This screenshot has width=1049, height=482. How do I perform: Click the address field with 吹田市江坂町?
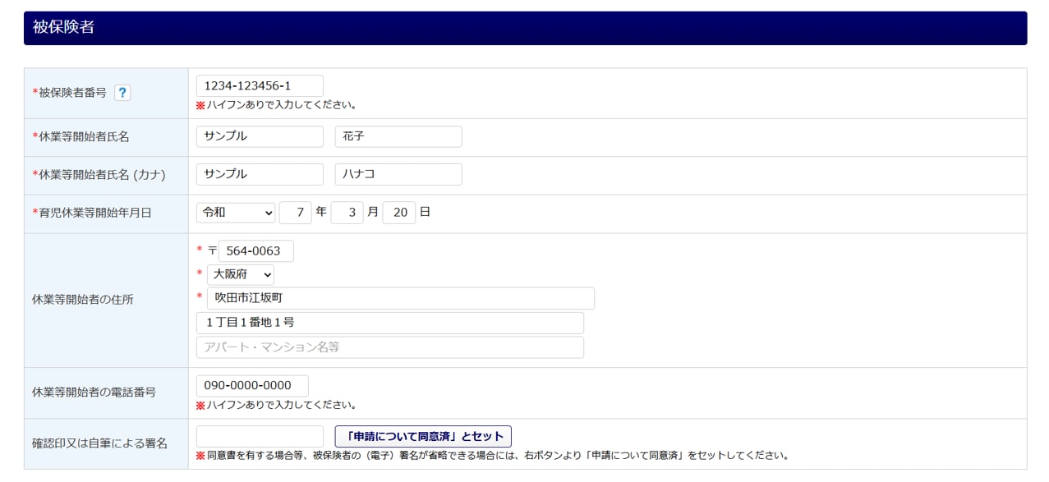[x=401, y=298]
